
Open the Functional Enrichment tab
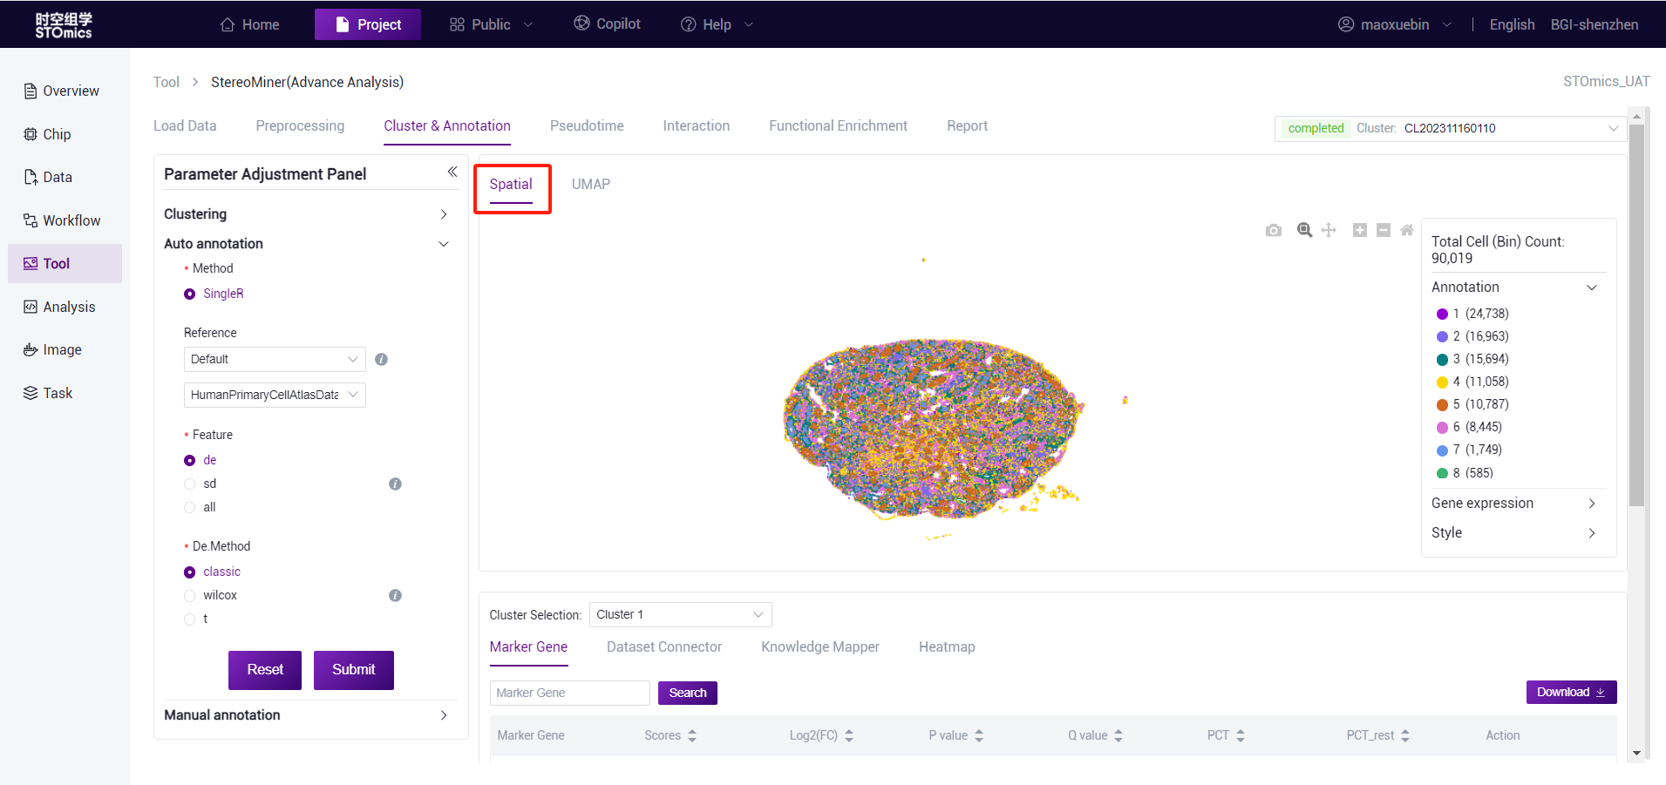tap(838, 125)
